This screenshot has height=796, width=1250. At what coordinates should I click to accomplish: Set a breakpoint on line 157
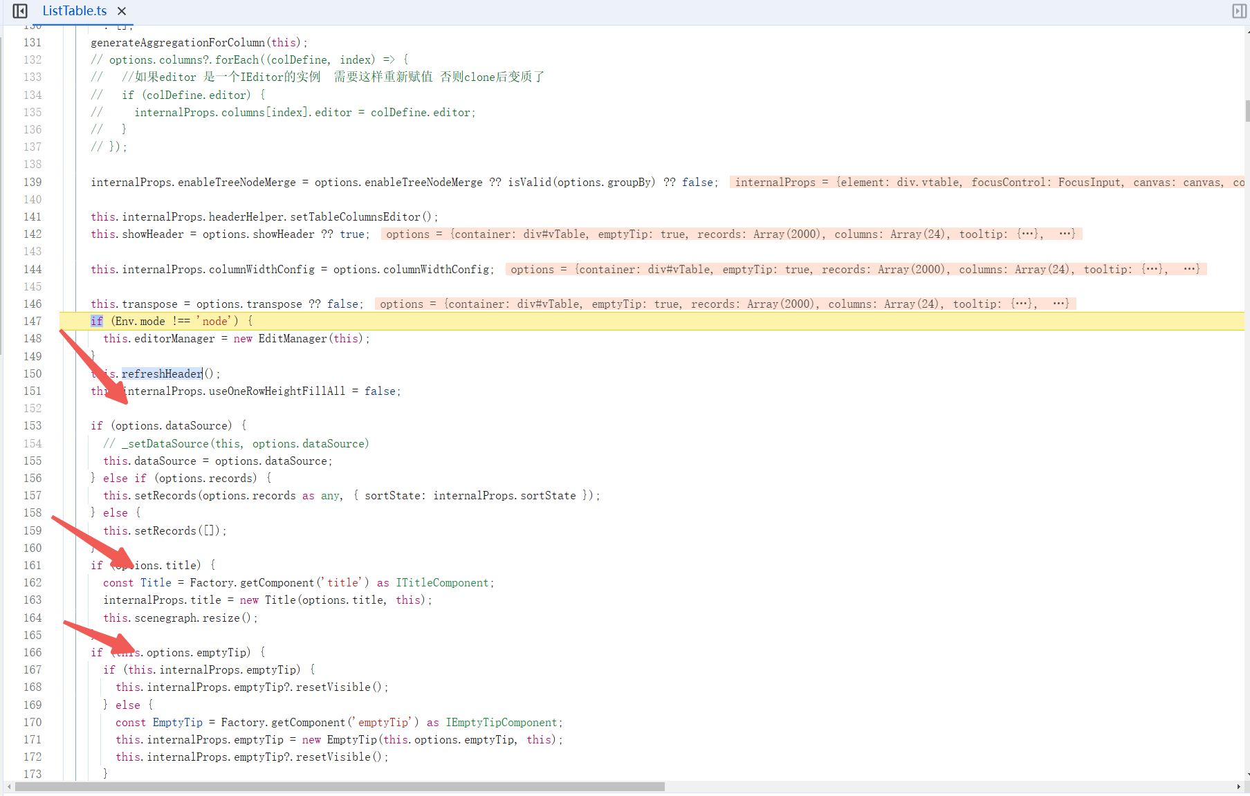33,495
